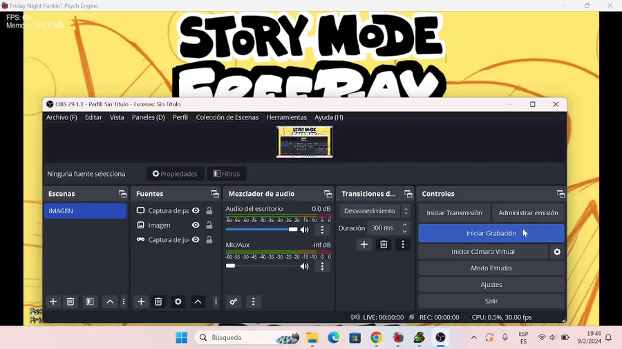Delete transition with trash icon
The height and width of the screenshot is (349, 622).
tap(384, 245)
